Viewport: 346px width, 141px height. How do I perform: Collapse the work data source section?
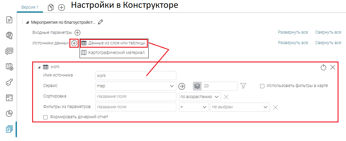pyautogui.click(x=39, y=67)
